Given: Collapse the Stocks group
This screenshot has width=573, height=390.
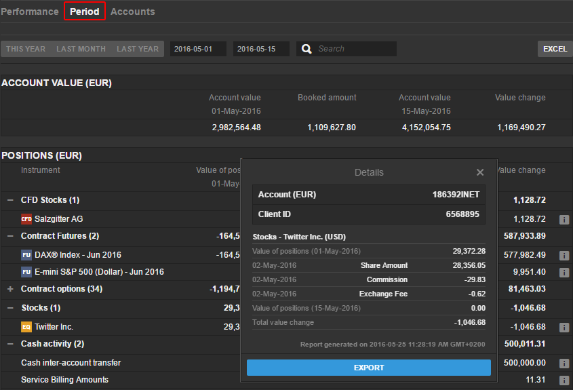Looking at the screenshot, I should pos(10,308).
